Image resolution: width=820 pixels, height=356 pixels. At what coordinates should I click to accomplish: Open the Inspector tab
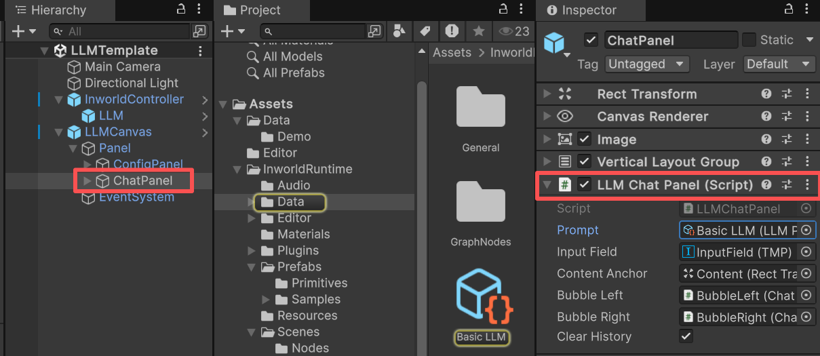pyautogui.click(x=581, y=10)
